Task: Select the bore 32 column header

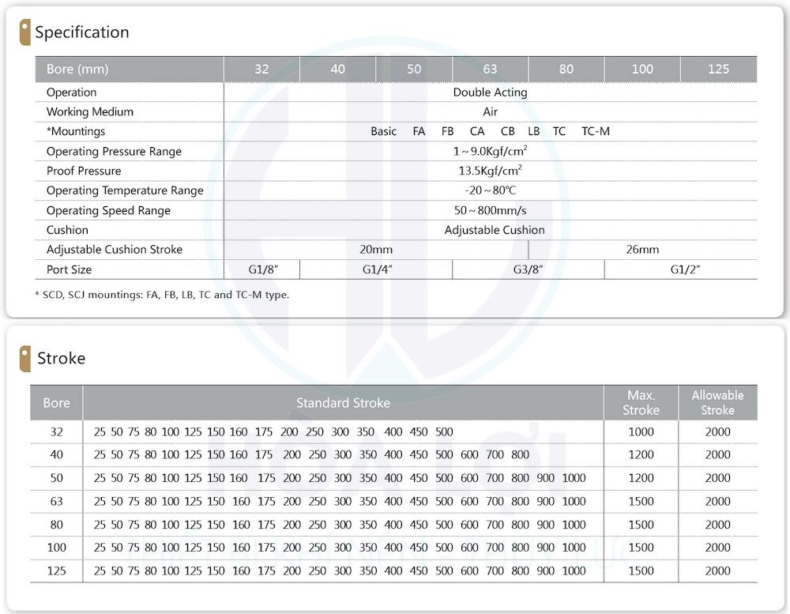Action: click(261, 69)
